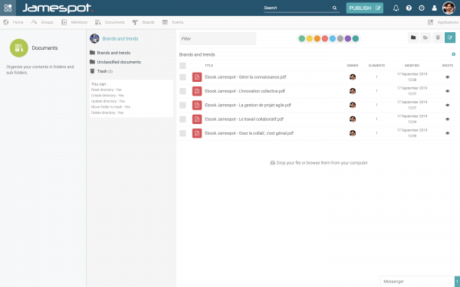
Task: Open the Messenger chat bar
Action: pyautogui.click(x=418, y=281)
